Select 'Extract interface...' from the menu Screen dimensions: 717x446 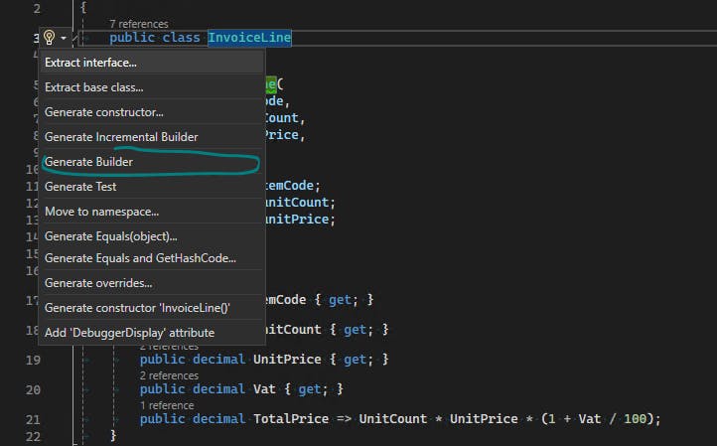tap(90, 63)
